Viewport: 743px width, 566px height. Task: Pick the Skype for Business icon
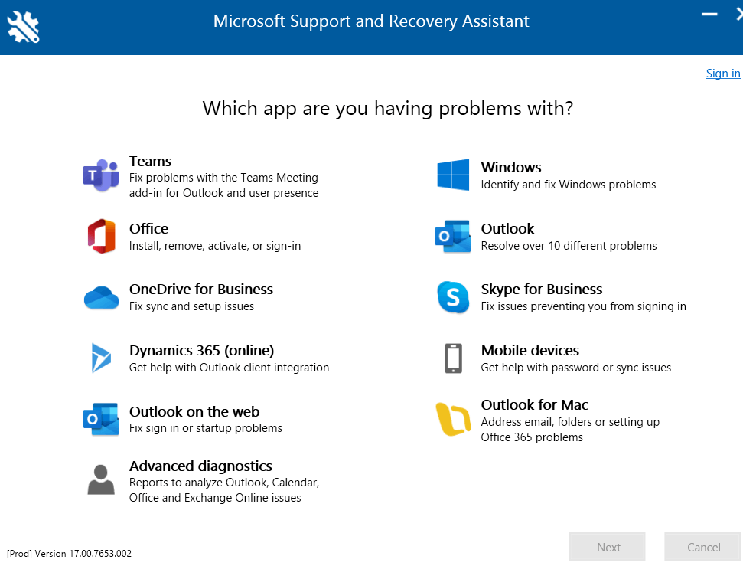tap(453, 297)
